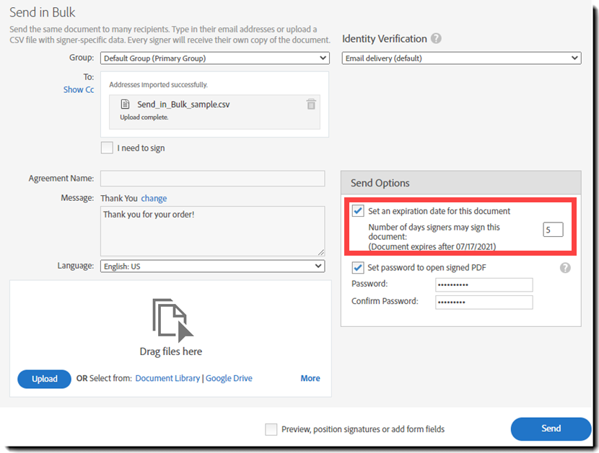Click the Drag files here document icon
Screen dimensions: 599x453
click(x=172, y=320)
